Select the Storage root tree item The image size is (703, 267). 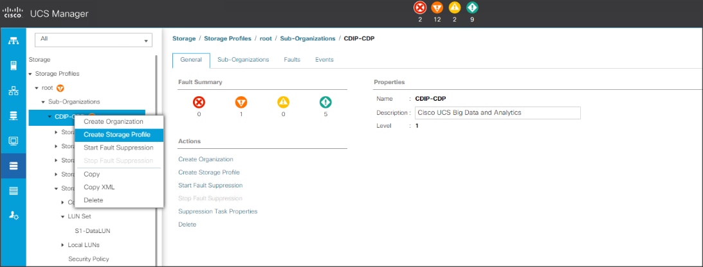click(39, 60)
